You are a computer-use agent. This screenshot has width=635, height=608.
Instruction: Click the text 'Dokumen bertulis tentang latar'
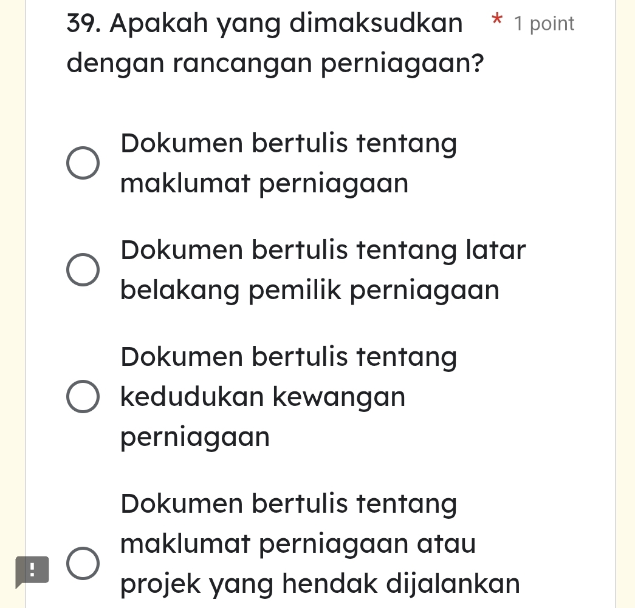click(x=323, y=250)
